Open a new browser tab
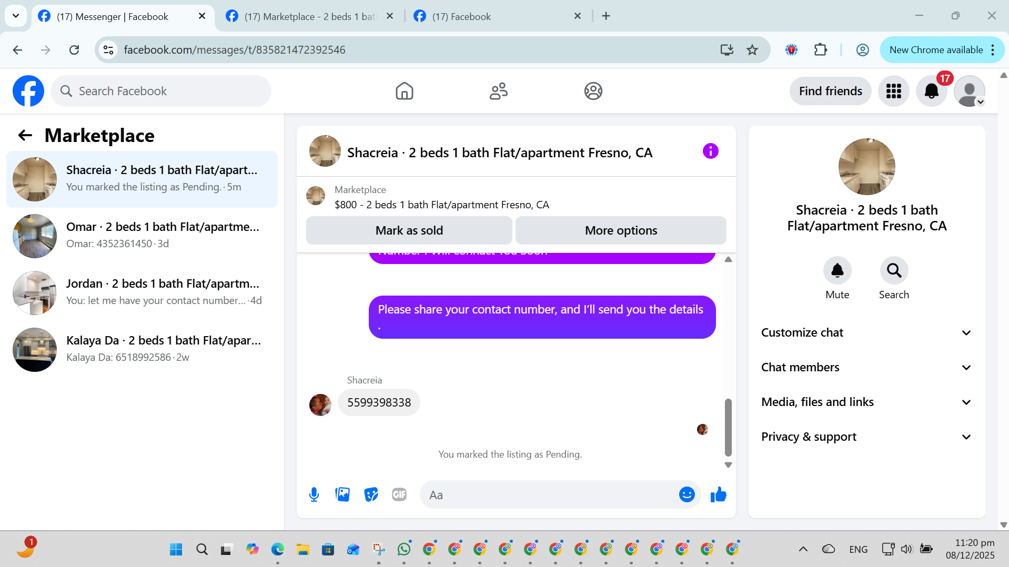 (x=606, y=16)
